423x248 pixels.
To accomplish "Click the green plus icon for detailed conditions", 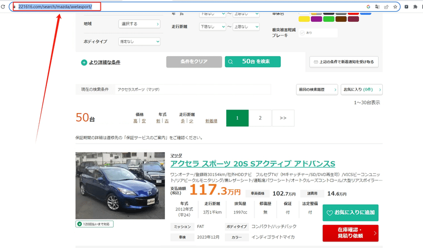I will (84, 62).
